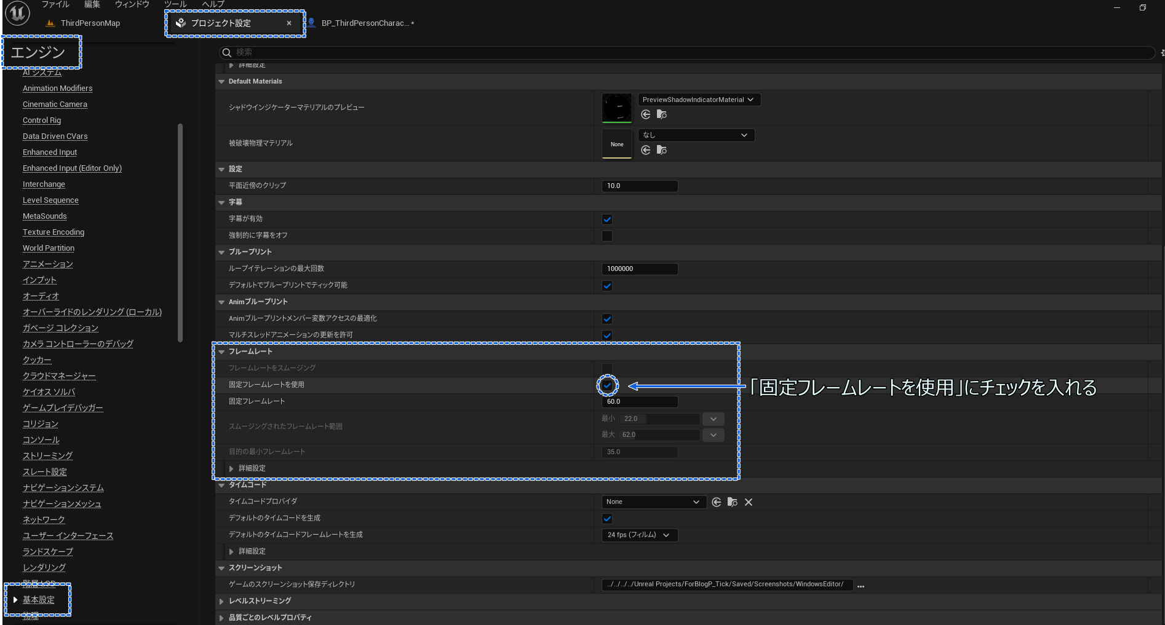The width and height of the screenshot is (1165, 625).
Task: Click the Unreal Engine logo icon
Action: coord(17,13)
